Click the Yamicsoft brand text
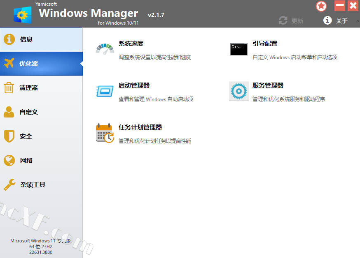The width and height of the screenshot is (360, 258). (x=46, y=4)
